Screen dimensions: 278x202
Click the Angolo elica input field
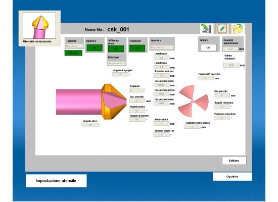(x=90, y=125)
